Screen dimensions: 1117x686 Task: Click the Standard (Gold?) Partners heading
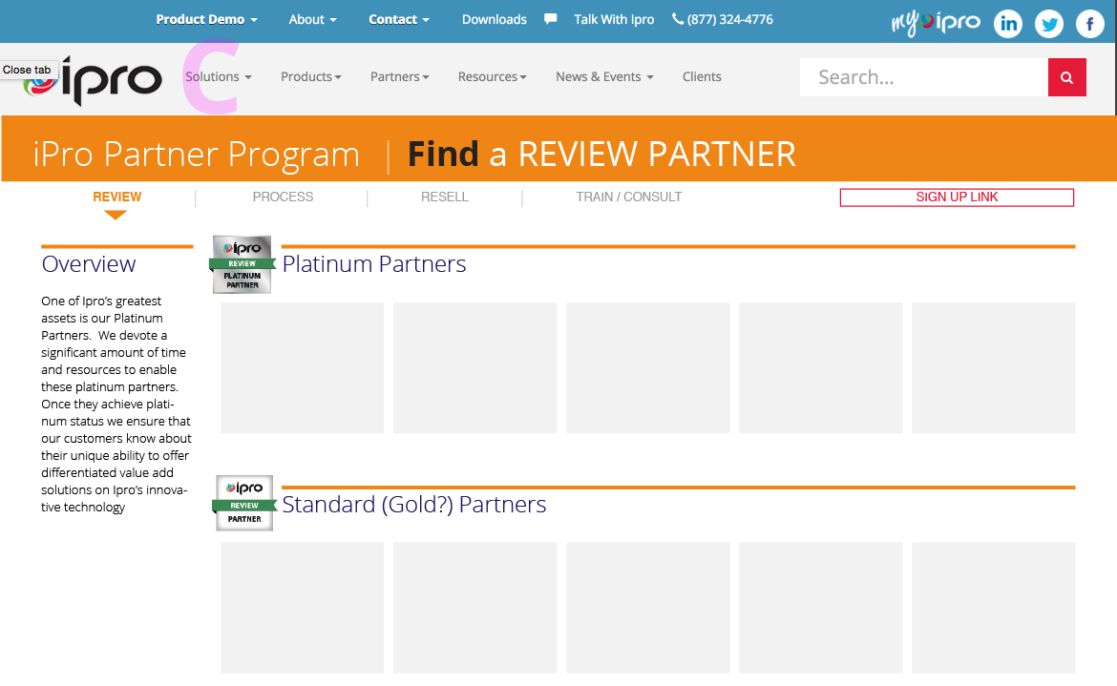click(414, 504)
